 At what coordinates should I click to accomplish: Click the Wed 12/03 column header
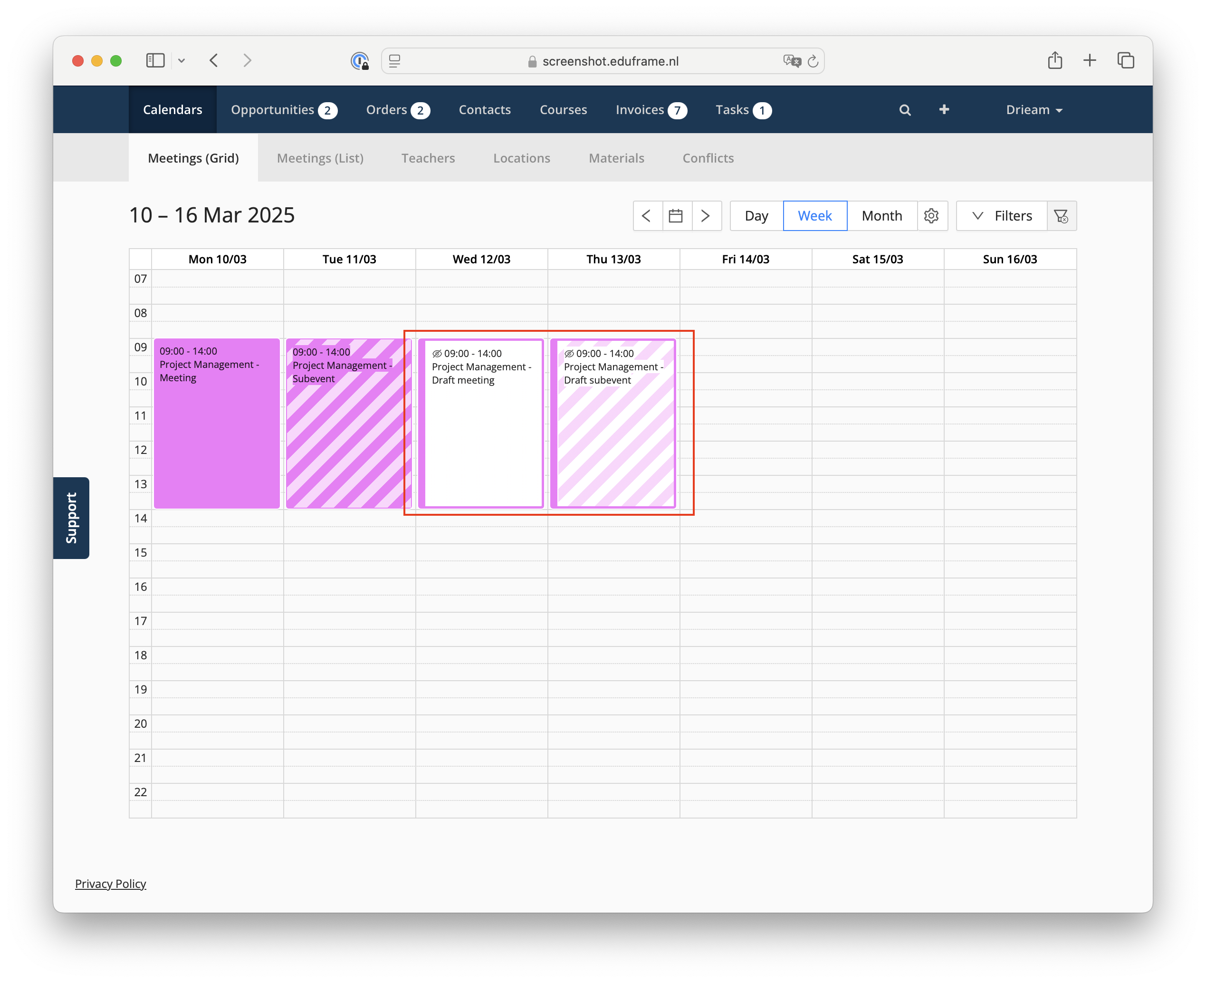point(482,260)
